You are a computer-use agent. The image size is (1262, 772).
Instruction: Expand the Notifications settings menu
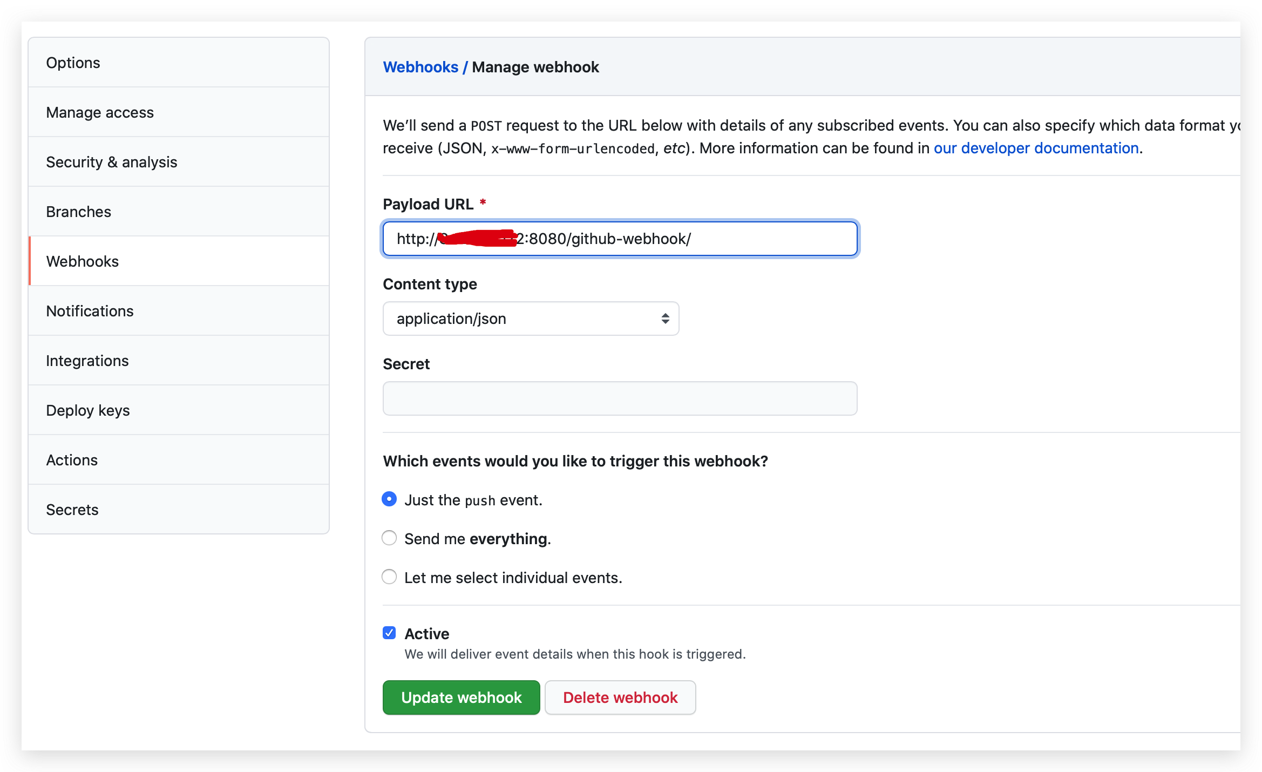(90, 310)
